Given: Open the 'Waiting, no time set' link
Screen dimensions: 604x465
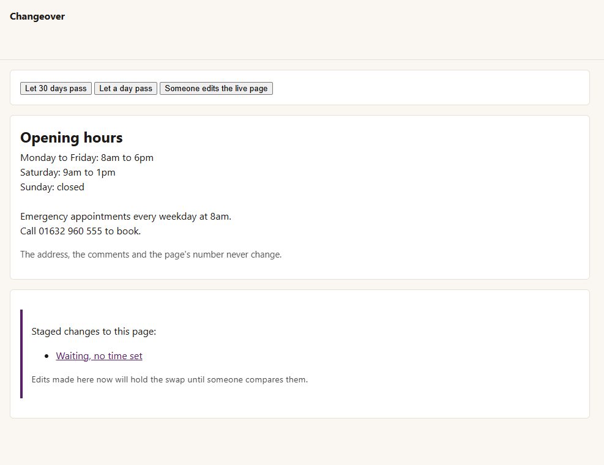Looking at the screenshot, I should tap(99, 356).
